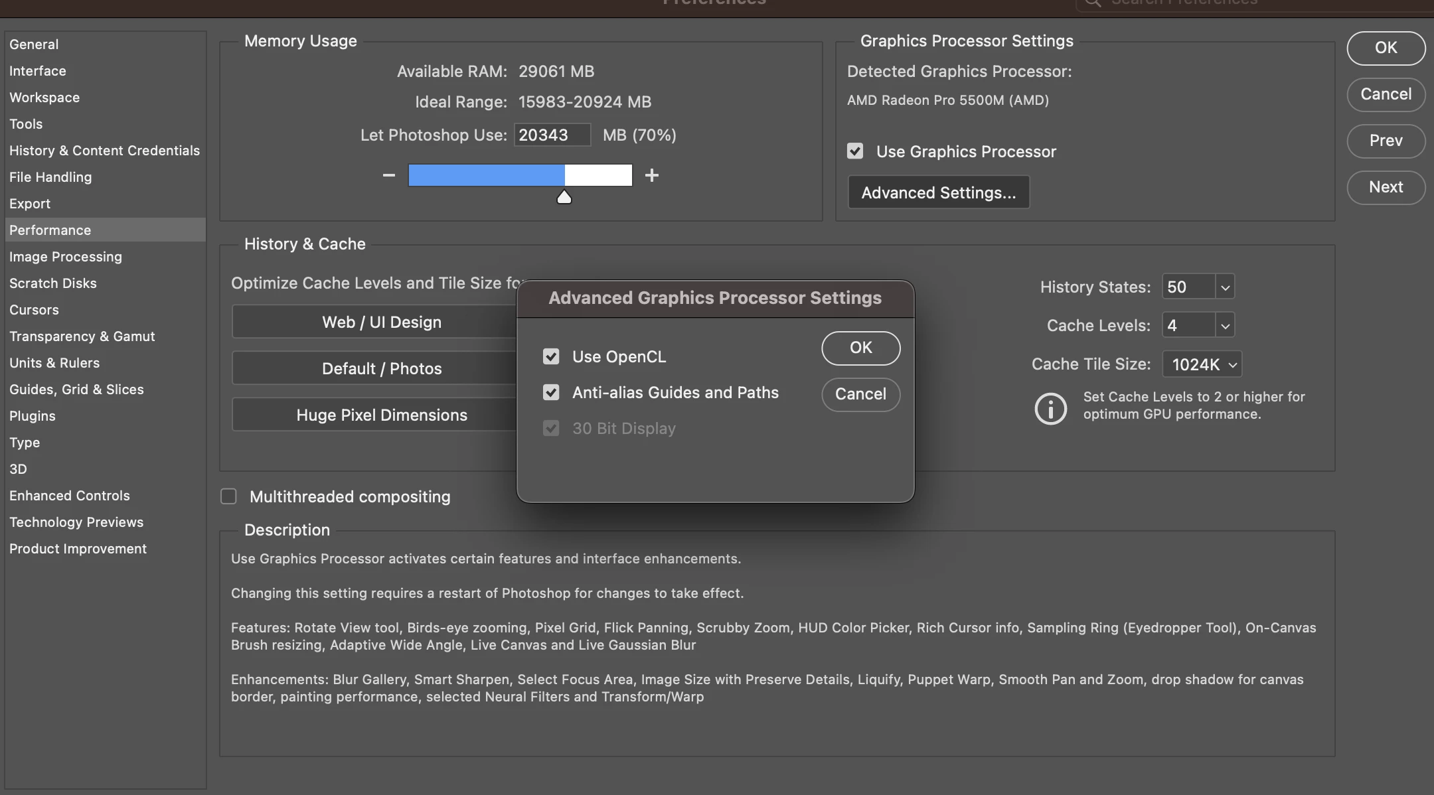
Task: Uncheck Anti-alias Guides and Paths
Action: [x=551, y=393]
